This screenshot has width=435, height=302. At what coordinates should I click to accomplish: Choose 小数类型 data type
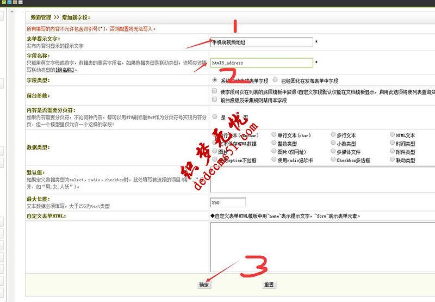click(333, 143)
